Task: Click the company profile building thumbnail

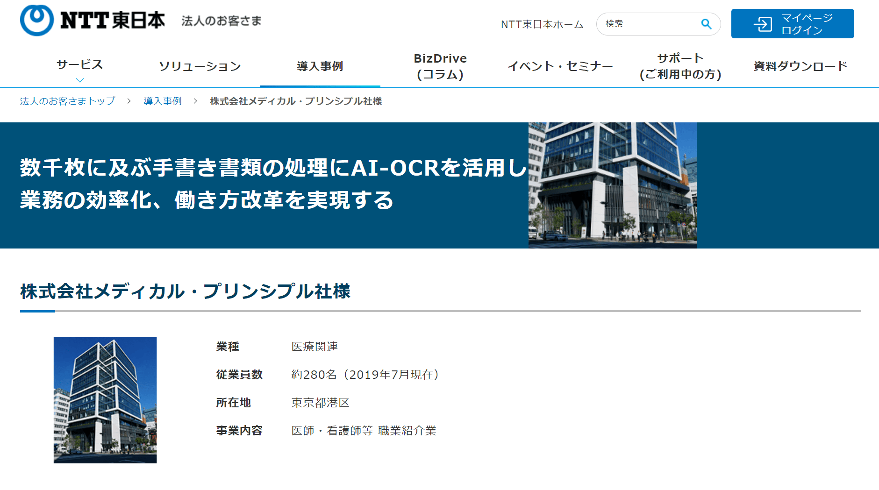Action: point(105,400)
